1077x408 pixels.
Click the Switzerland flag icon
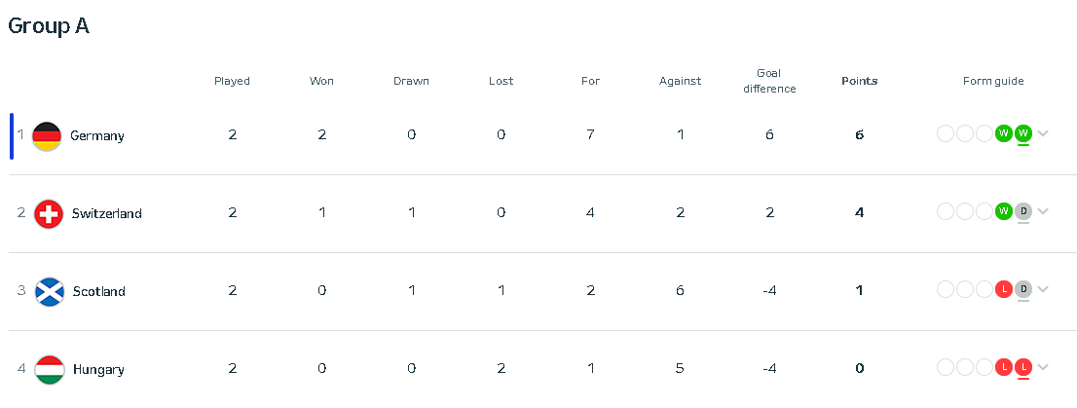point(48,213)
